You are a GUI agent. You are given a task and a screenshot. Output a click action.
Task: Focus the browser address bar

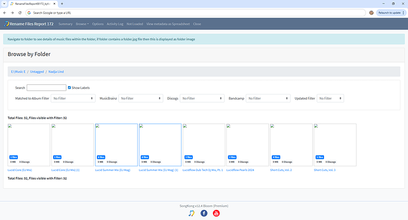click(x=195, y=13)
